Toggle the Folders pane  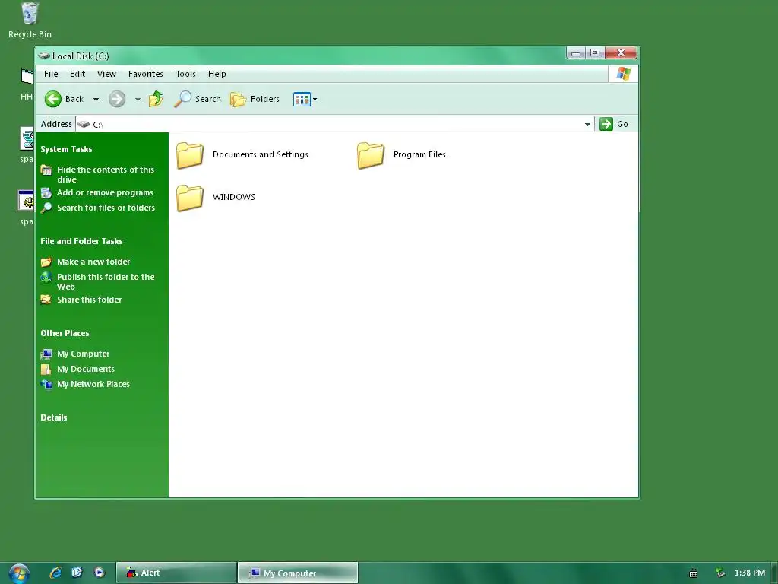pyautogui.click(x=255, y=99)
